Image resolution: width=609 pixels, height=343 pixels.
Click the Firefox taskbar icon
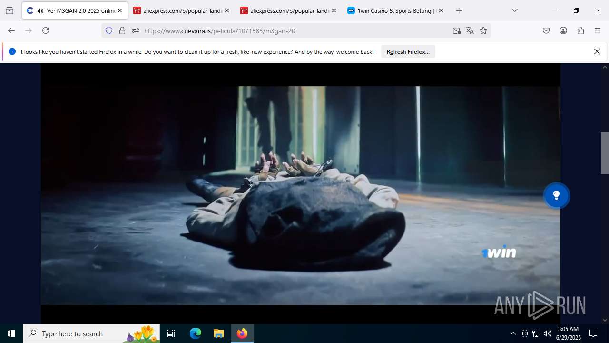242,333
